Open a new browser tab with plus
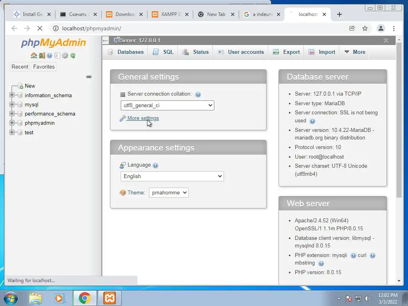The image size is (408, 306). click(339, 14)
